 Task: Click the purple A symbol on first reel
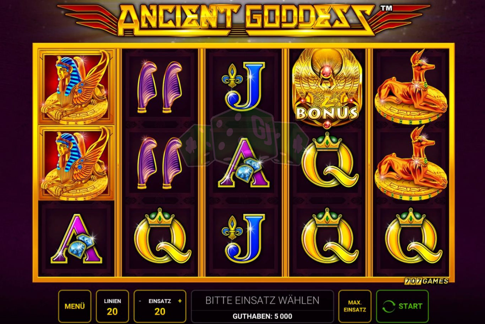coord(77,238)
